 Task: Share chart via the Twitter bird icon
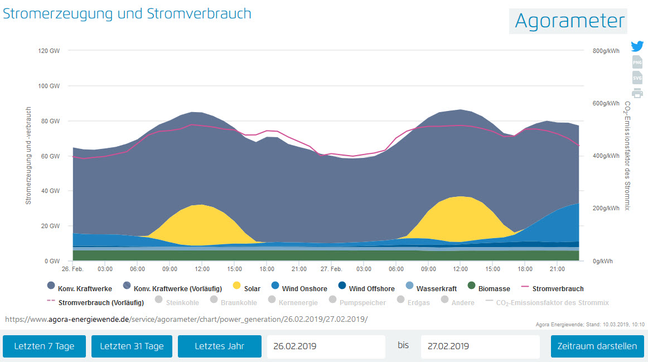[x=637, y=46]
